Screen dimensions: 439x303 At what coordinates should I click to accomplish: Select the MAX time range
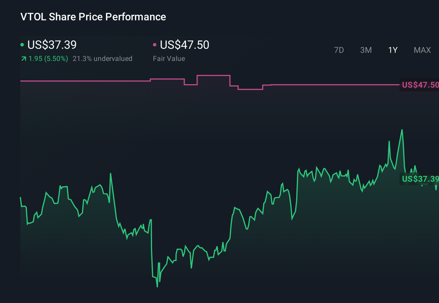tap(422, 50)
